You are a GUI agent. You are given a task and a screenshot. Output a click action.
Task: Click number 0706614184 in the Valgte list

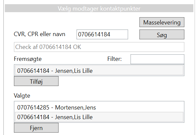(x=33, y=117)
